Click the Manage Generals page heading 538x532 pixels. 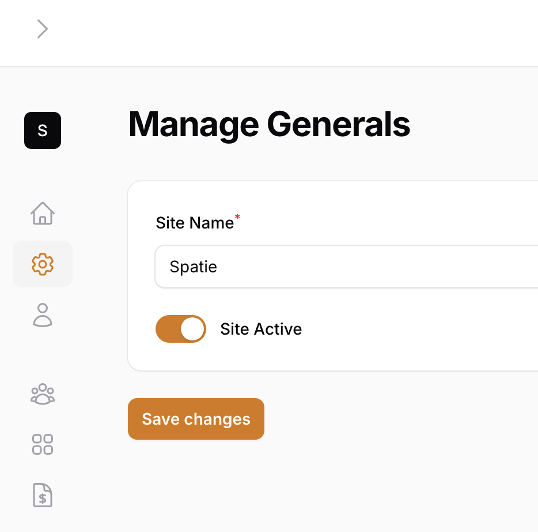click(x=270, y=125)
